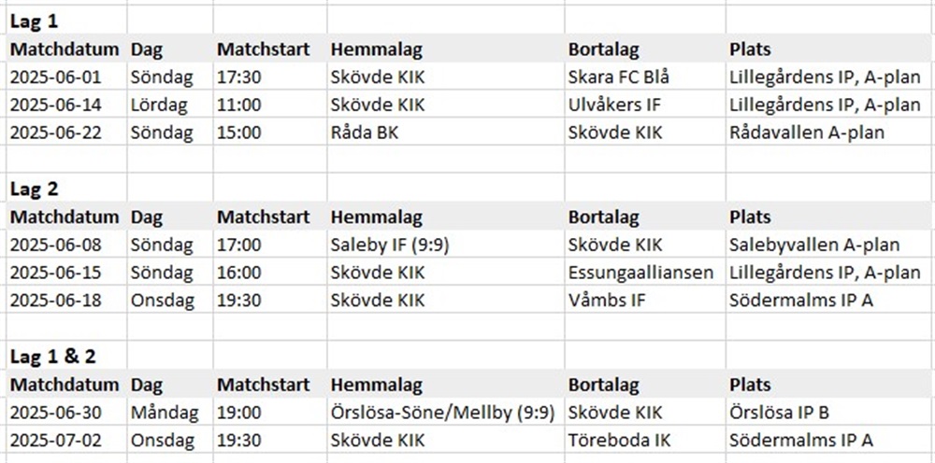
Task: Click the date cell 2025-06-01
Action: tap(67, 77)
